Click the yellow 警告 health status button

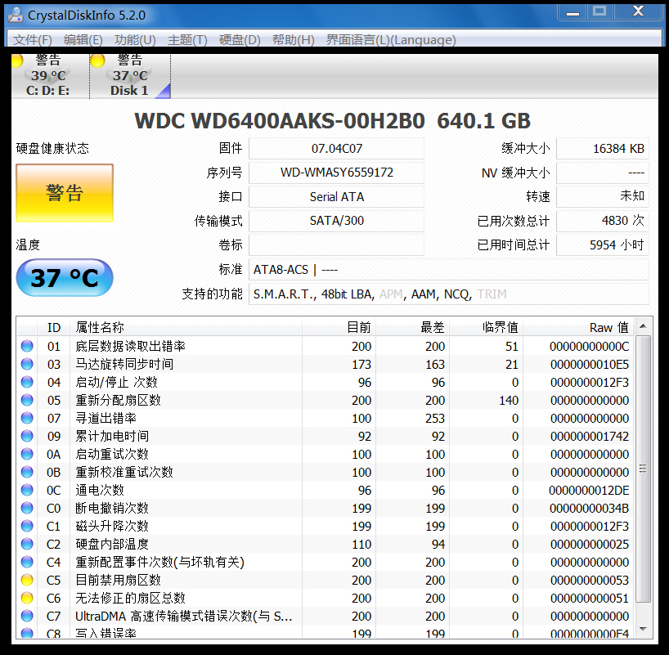click(65, 193)
